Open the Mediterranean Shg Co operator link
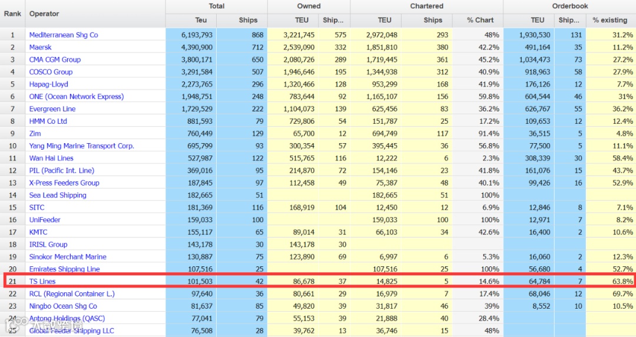The height and width of the screenshot is (337, 636). click(x=63, y=35)
